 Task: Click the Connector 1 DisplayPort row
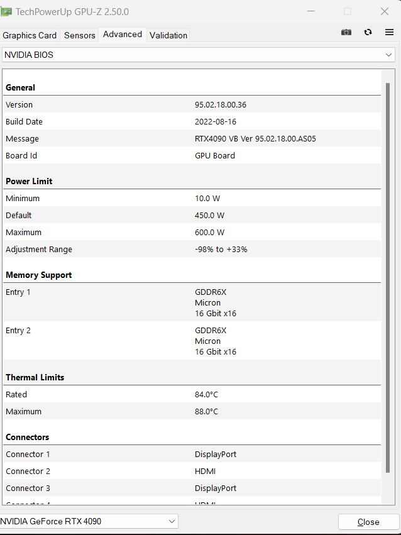[x=192, y=454]
